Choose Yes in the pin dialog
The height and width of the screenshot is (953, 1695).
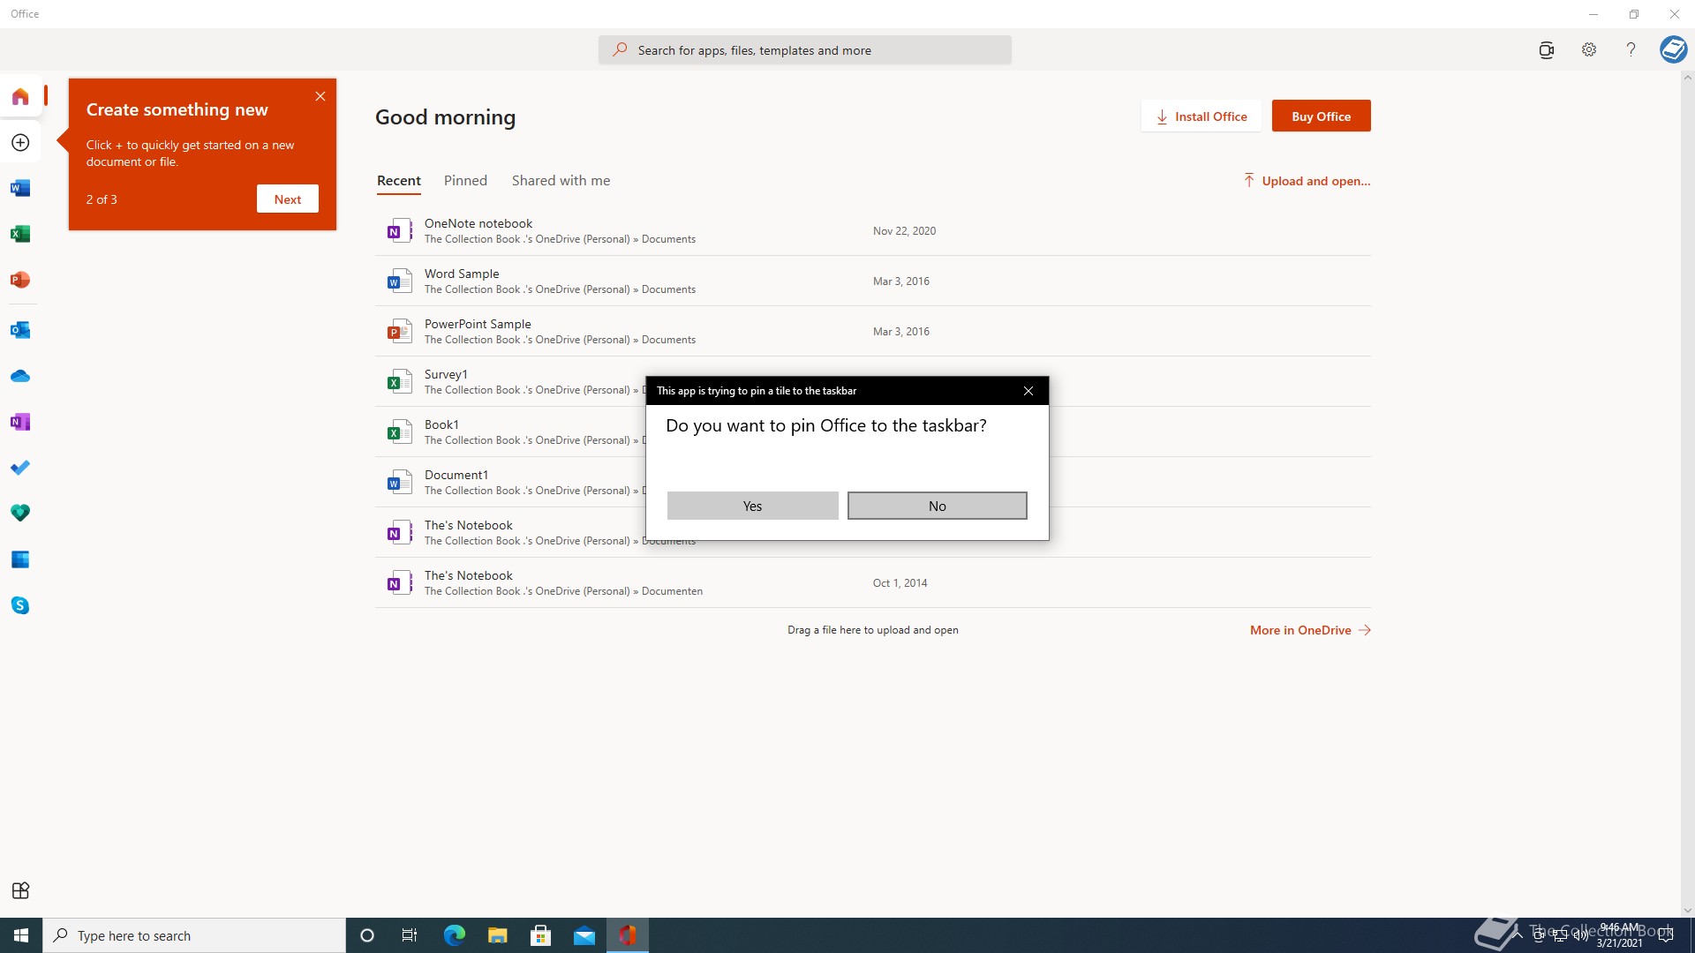pyautogui.click(x=752, y=506)
